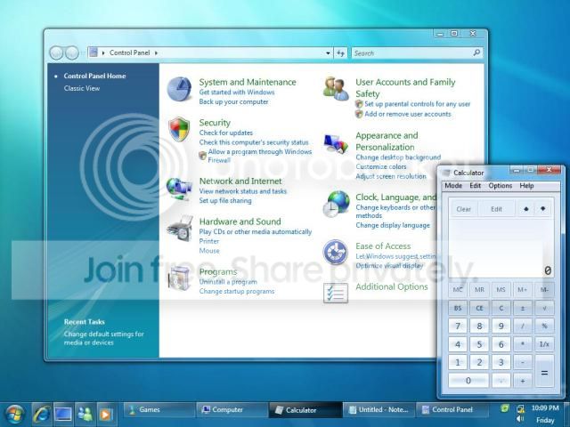Open the Ease of Access icon
The width and height of the screenshot is (570, 427).
click(336, 252)
